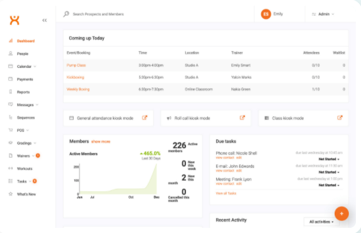Click the People person icon
Screen dimensions: 361x233
click(11, 54)
